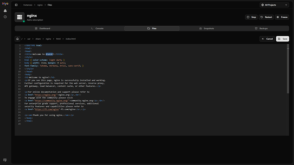Click the editor vertical scrollbar

(x=288, y=68)
